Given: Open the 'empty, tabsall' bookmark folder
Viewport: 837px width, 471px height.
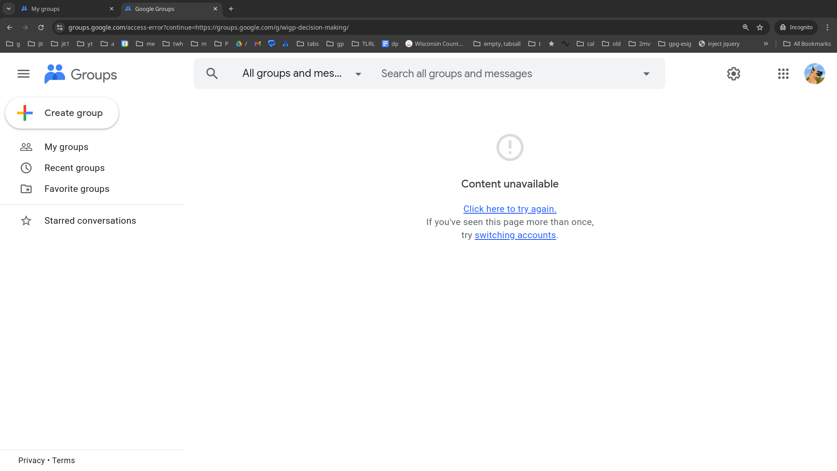Looking at the screenshot, I should [497, 44].
